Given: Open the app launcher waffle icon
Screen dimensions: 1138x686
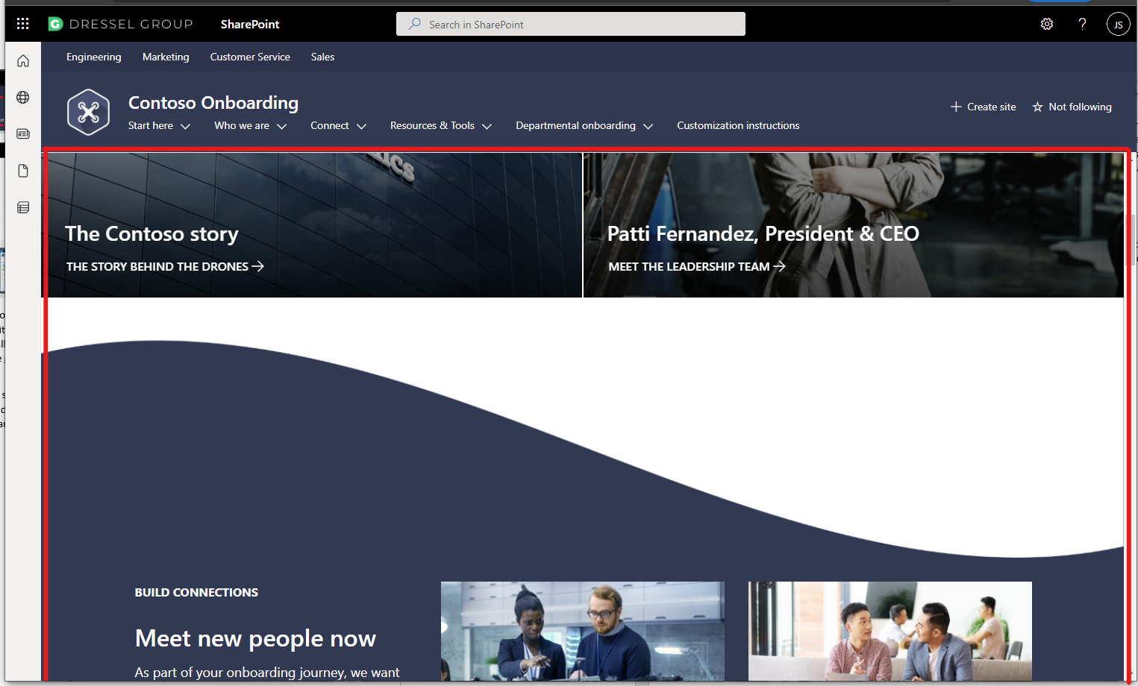Looking at the screenshot, I should coord(23,24).
